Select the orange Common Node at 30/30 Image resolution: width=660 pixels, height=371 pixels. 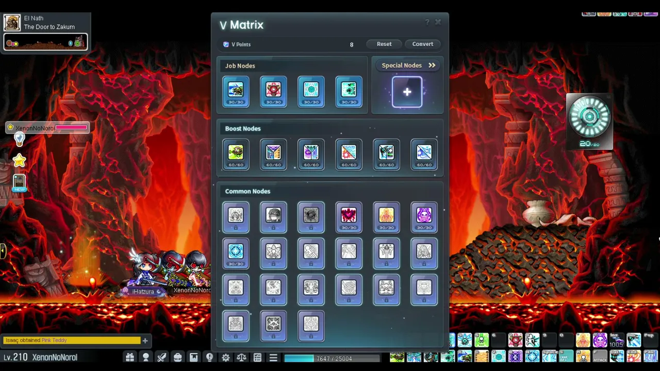tap(386, 217)
